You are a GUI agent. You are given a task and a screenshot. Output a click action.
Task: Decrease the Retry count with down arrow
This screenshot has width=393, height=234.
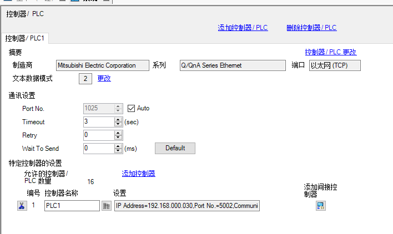(118, 138)
